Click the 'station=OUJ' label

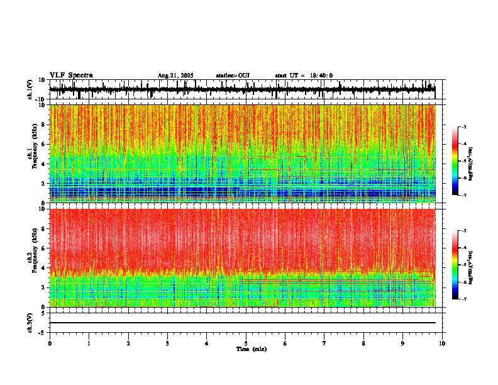click(233, 75)
